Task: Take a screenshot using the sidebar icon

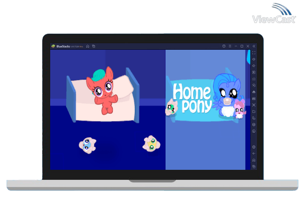Action: (254, 105)
